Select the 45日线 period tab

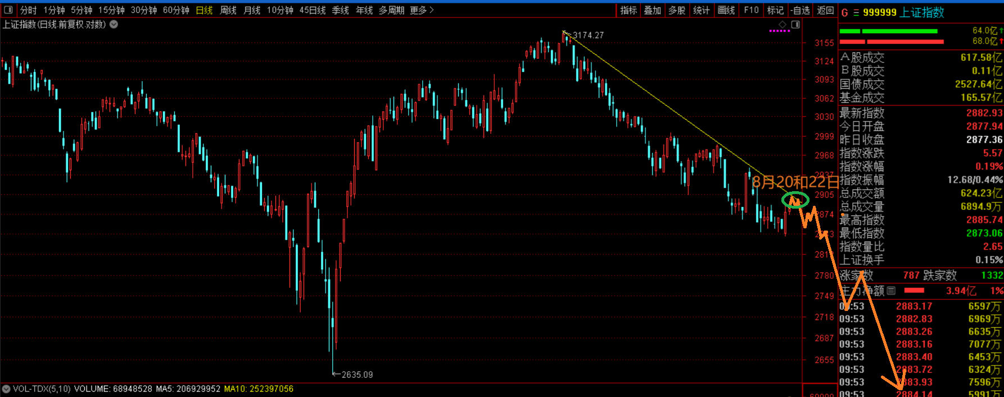point(313,10)
